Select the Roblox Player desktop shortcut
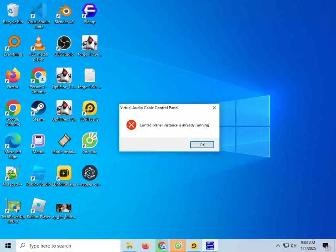This screenshot has height=252, width=336. [x=39, y=208]
